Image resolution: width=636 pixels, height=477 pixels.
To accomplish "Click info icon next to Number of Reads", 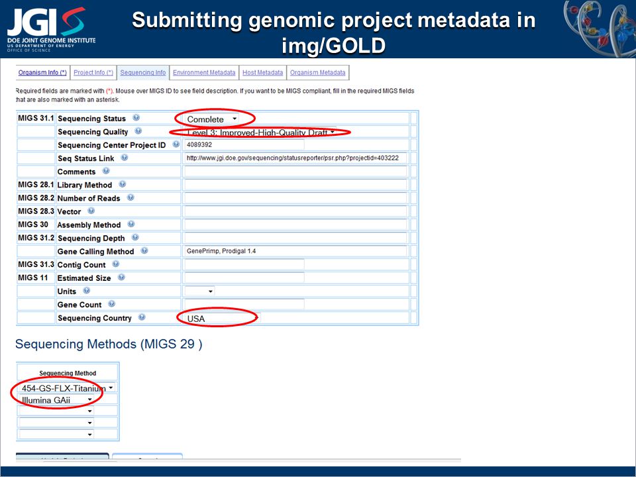I will 131,197.
